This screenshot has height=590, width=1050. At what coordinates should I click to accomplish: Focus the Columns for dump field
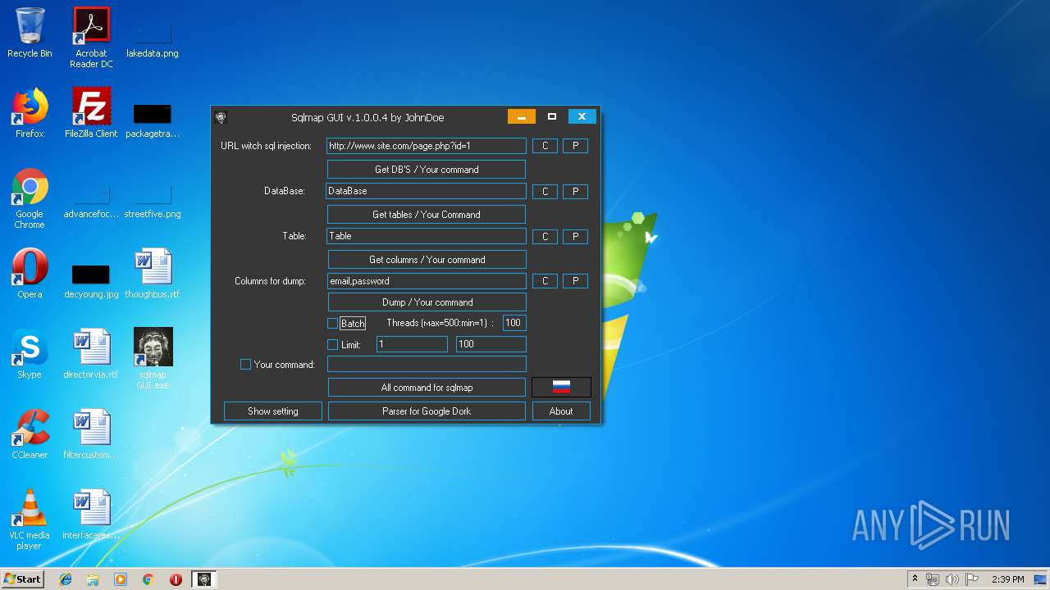(427, 281)
